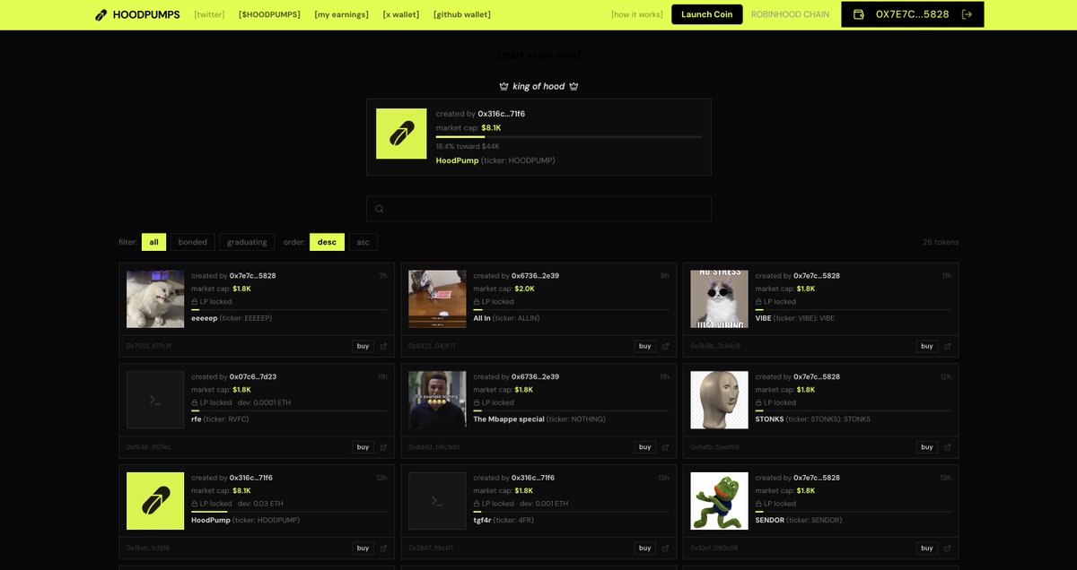Click the '18.4% toward $44K' text
The height and width of the screenshot is (570, 1077).
click(x=468, y=146)
